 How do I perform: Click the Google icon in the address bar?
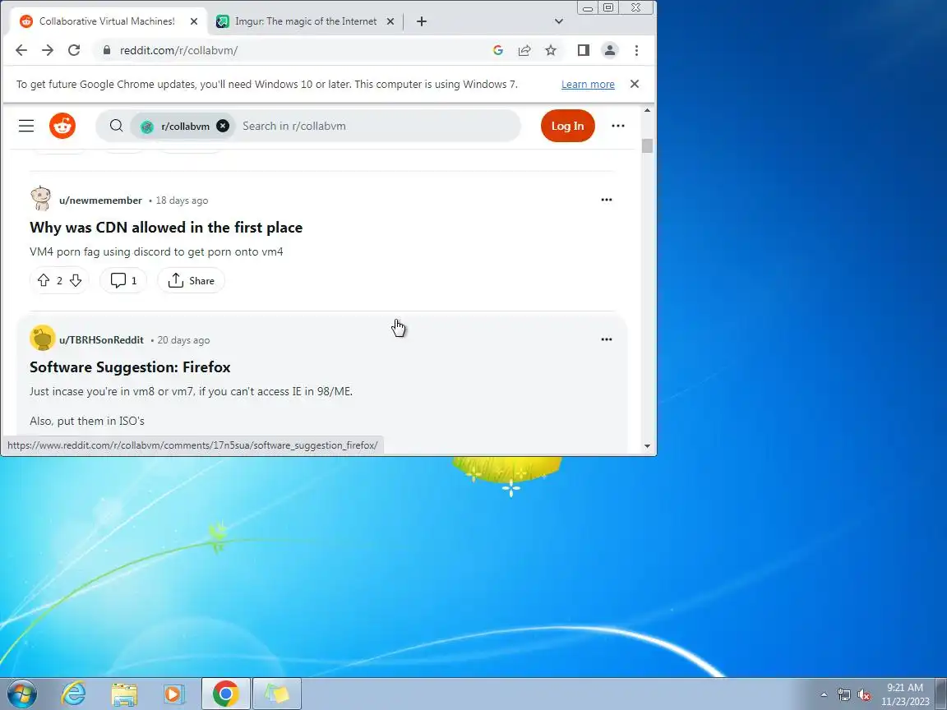(x=498, y=50)
